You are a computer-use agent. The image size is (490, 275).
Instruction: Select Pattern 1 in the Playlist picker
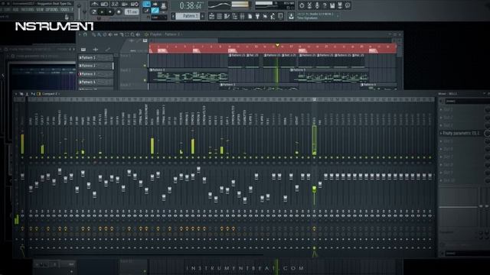96,58
